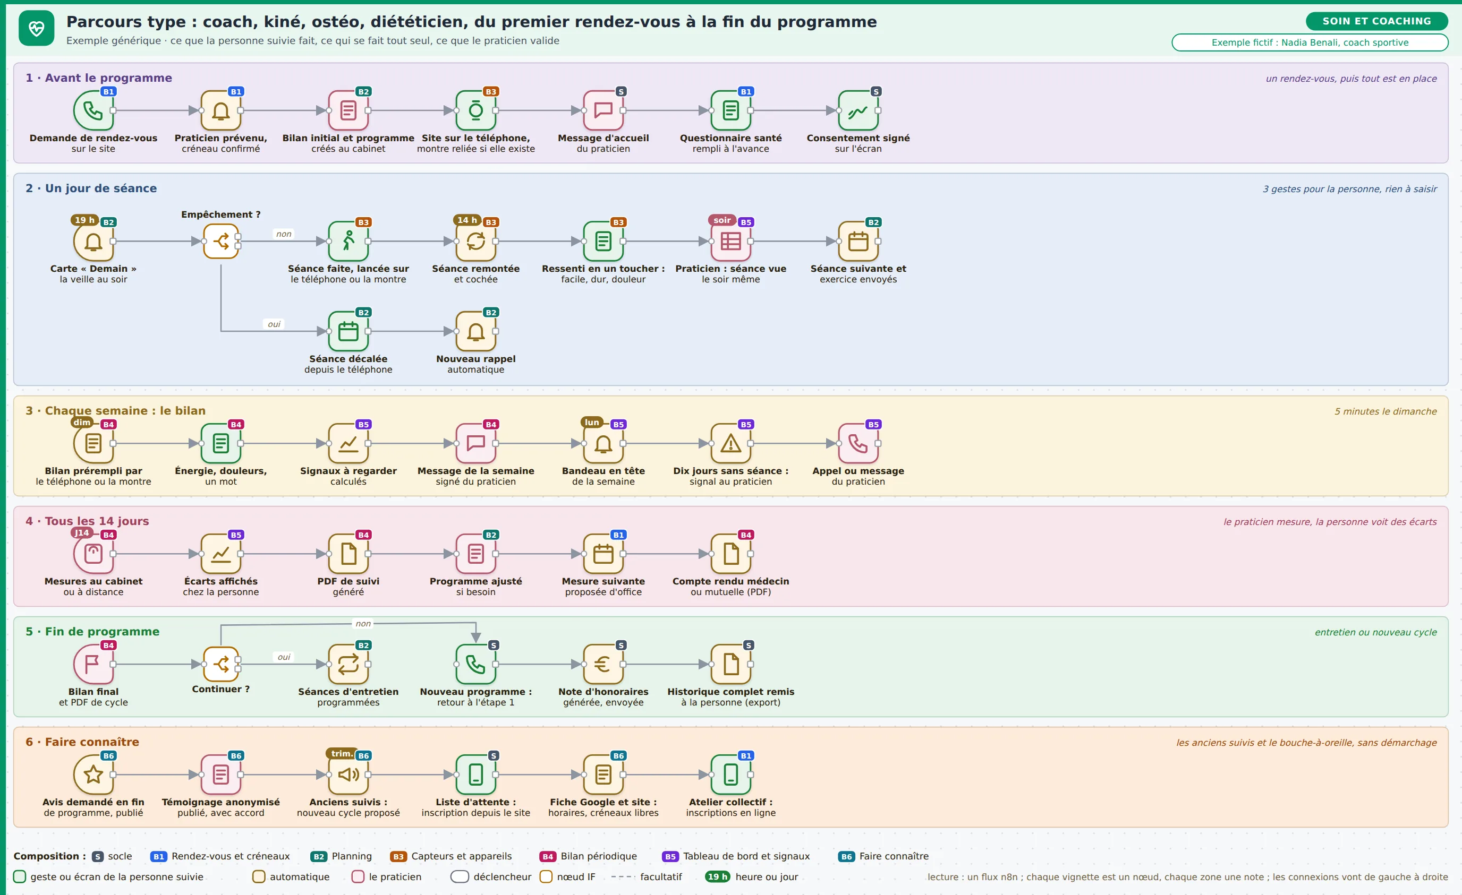1462x895 pixels.
Task: Click the 'SOIN ET COACHING' badge
Action: tap(1376, 21)
